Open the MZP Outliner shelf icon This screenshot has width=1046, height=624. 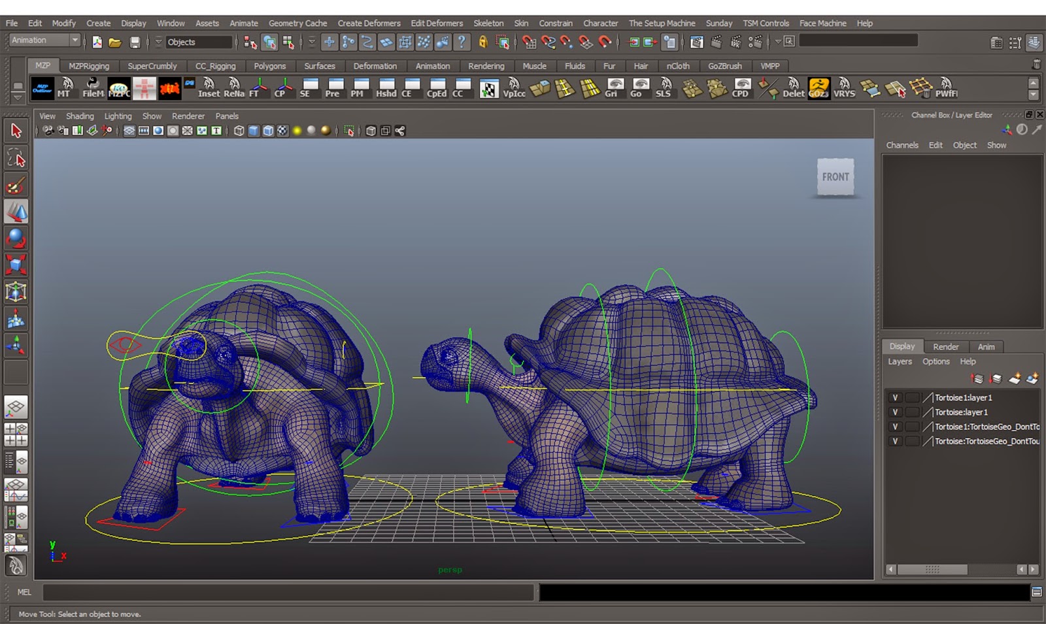42,88
